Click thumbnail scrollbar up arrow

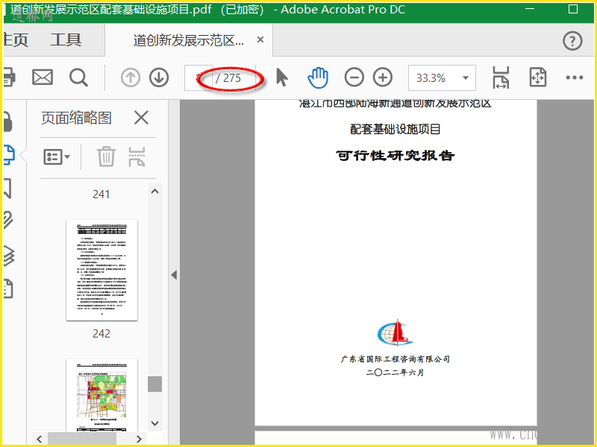(154, 191)
